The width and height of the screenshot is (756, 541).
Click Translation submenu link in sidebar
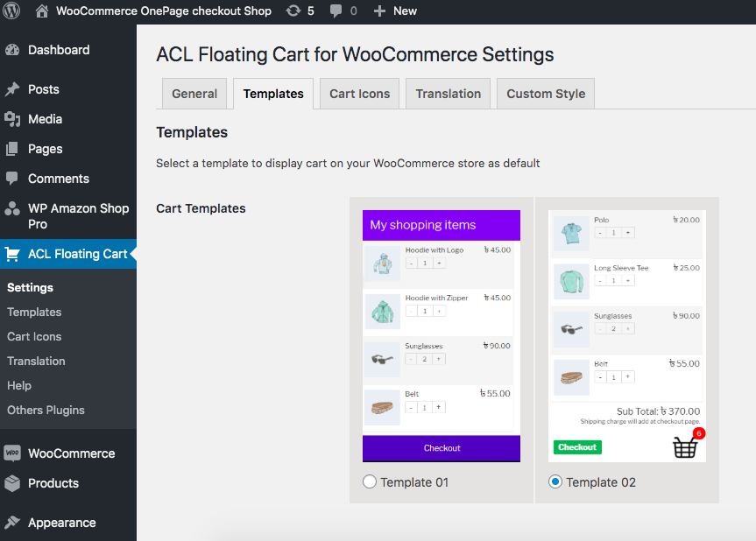(x=36, y=362)
